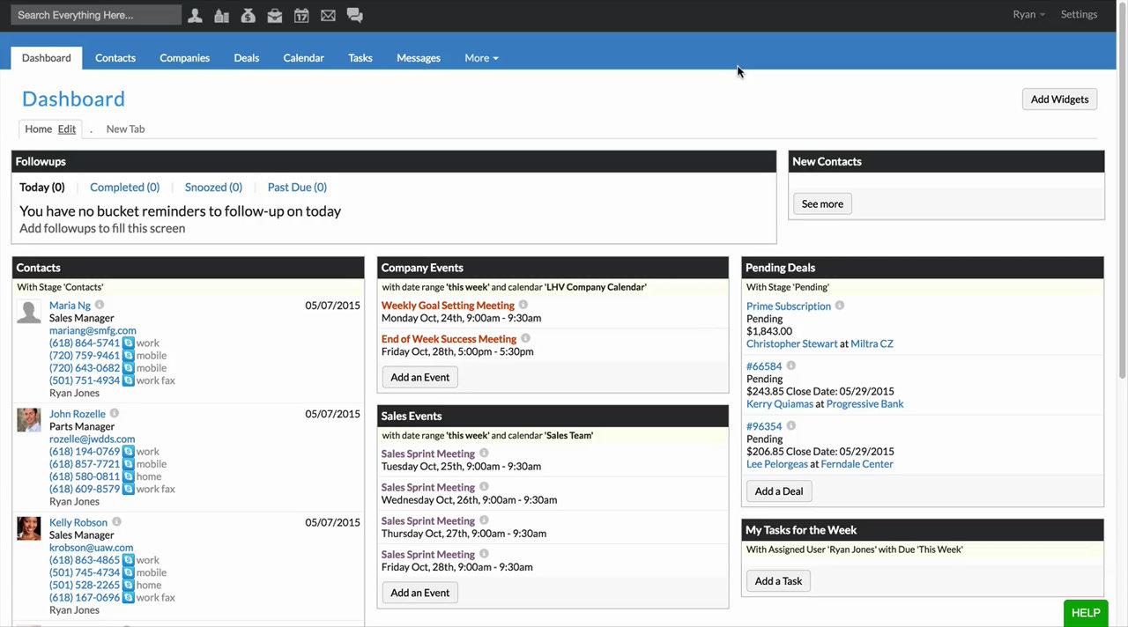The width and height of the screenshot is (1128, 627).
Task: Open the Deals tab
Action: coord(247,58)
